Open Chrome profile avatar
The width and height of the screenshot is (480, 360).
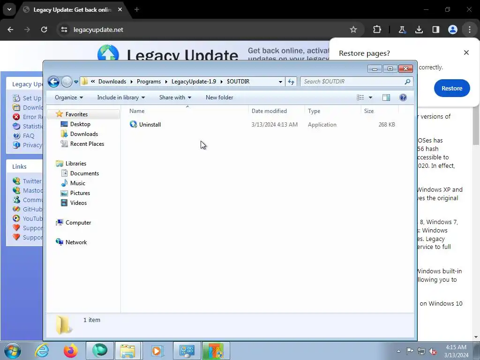click(x=453, y=30)
